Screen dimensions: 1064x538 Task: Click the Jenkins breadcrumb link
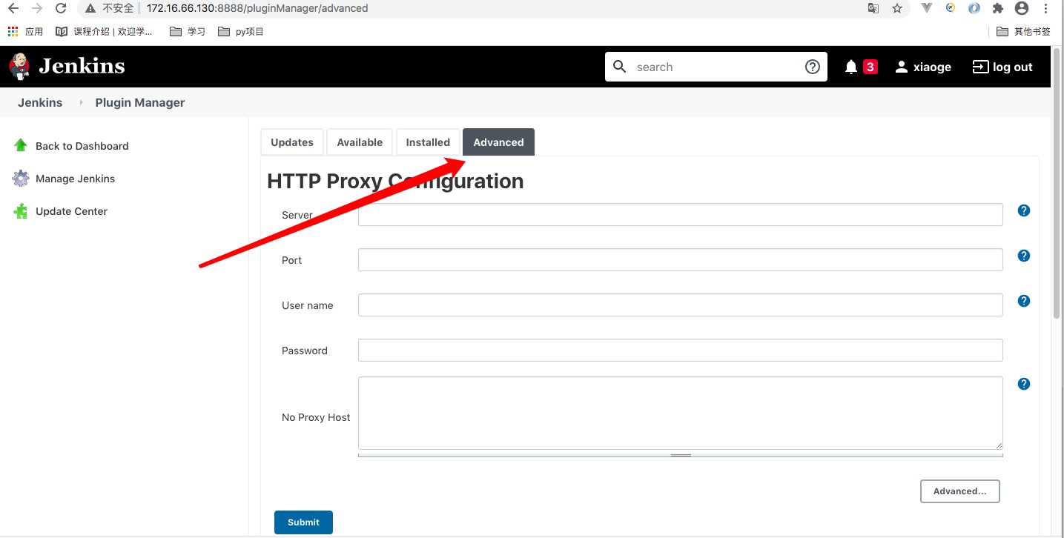point(40,102)
